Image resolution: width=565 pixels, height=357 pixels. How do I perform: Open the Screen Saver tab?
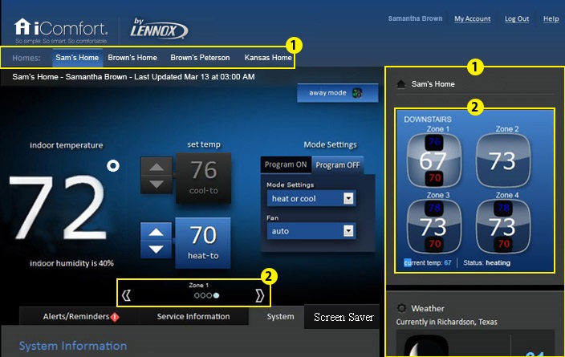[x=343, y=318]
